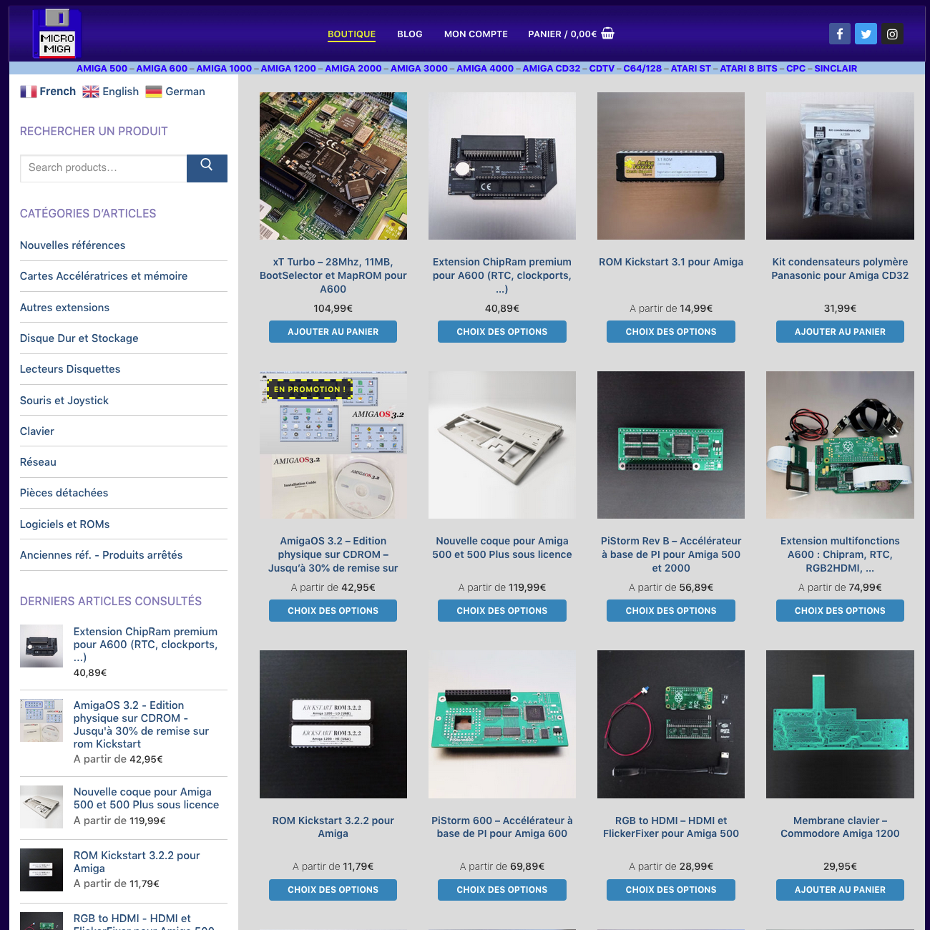Open recently viewed Nouvelle coque thumbnail

(x=41, y=807)
